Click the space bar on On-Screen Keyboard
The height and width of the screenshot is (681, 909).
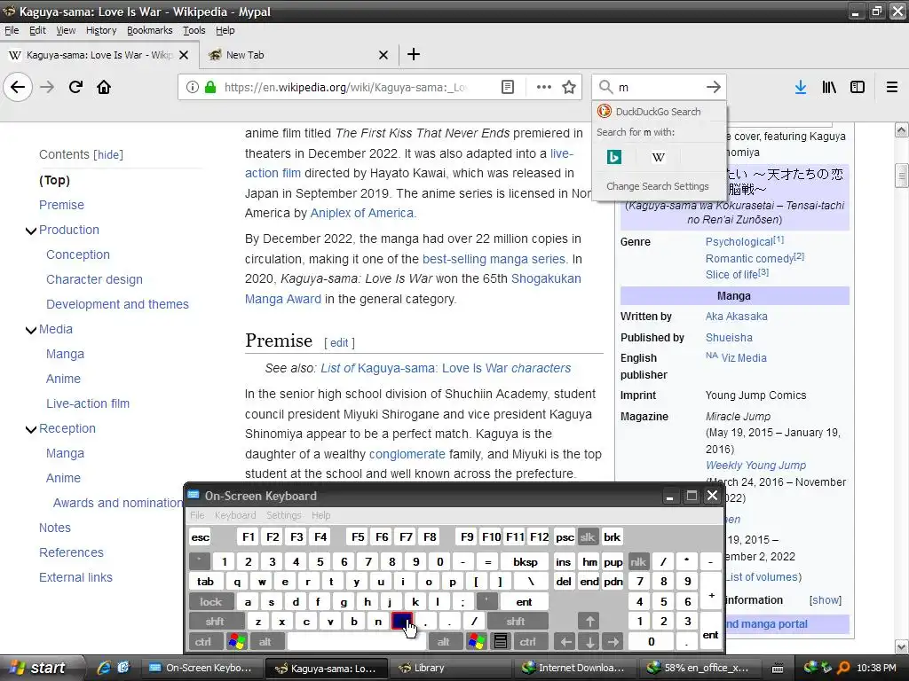coord(356,642)
